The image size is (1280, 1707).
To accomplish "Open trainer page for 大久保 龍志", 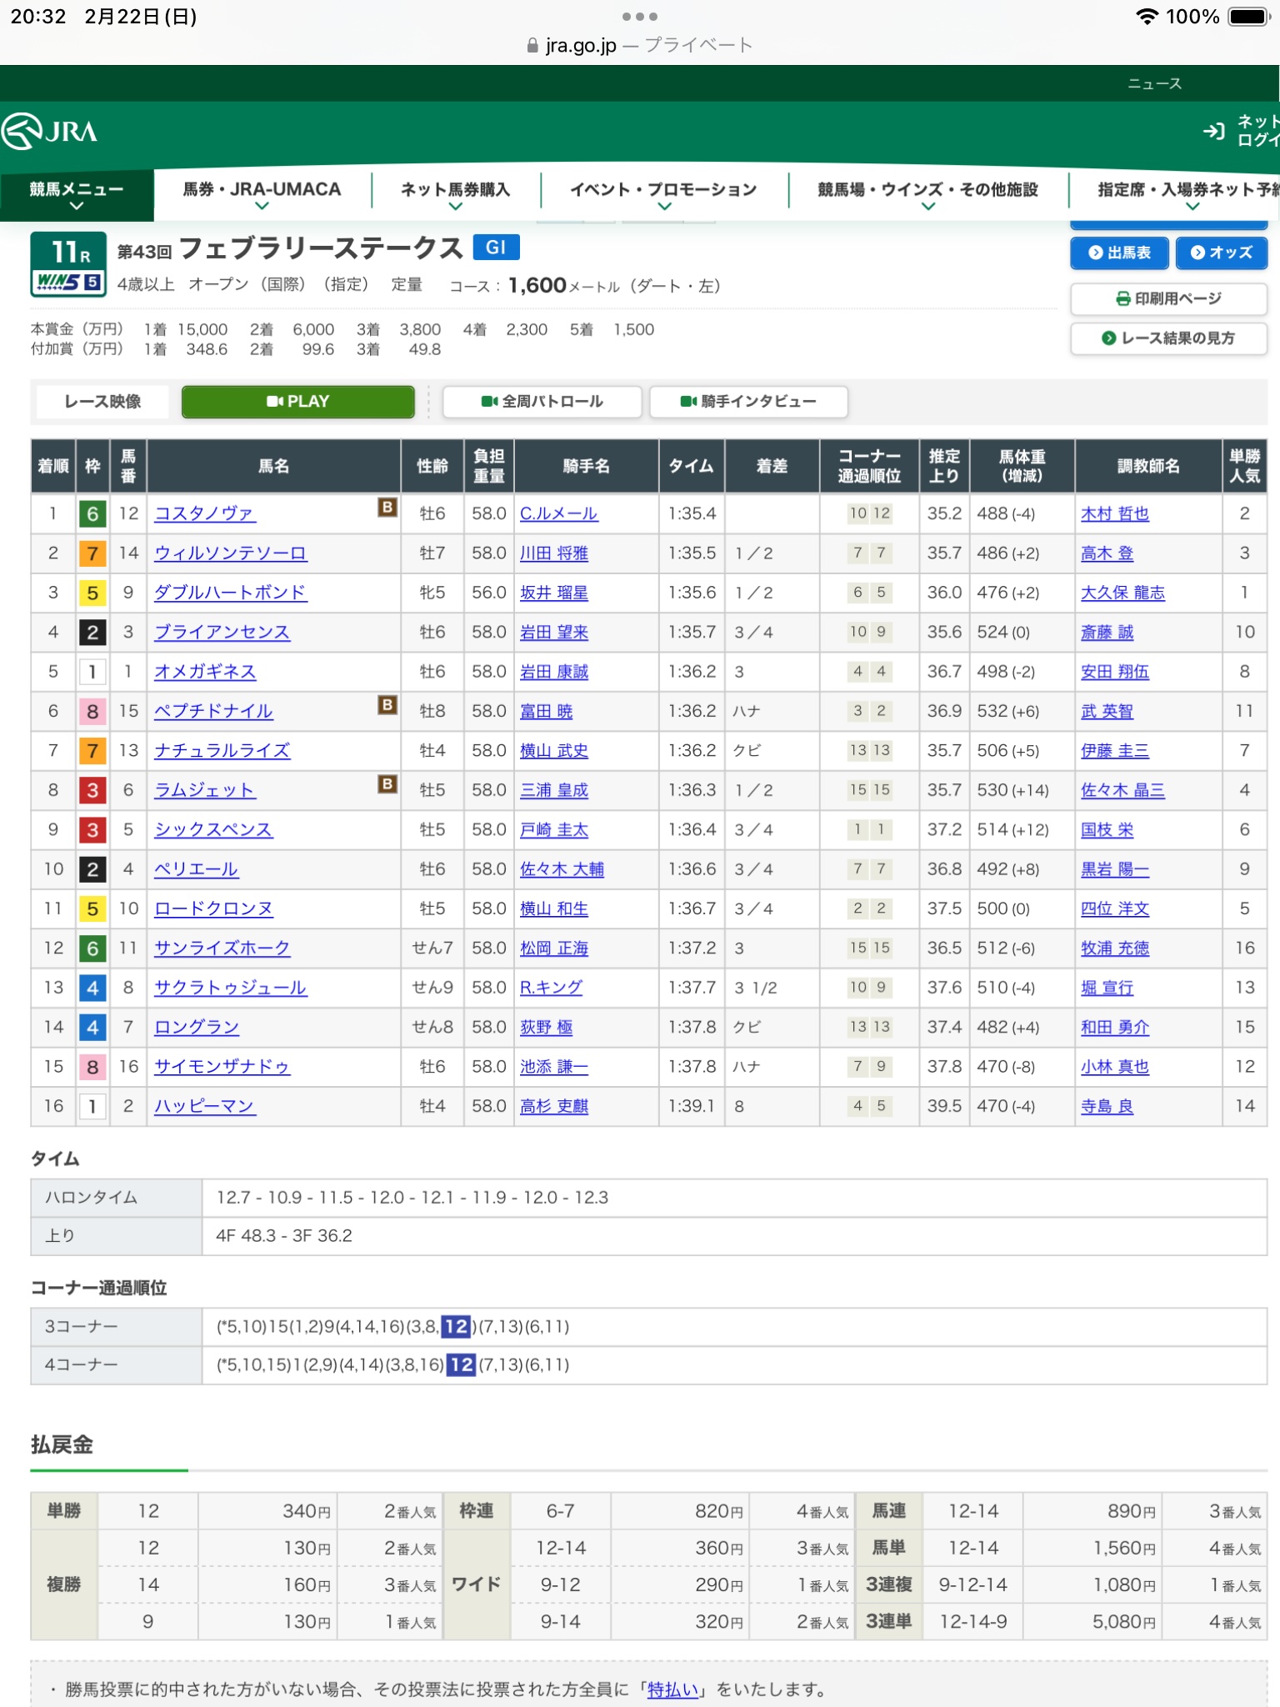I will pyautogui.click(x=1123, y=593).
